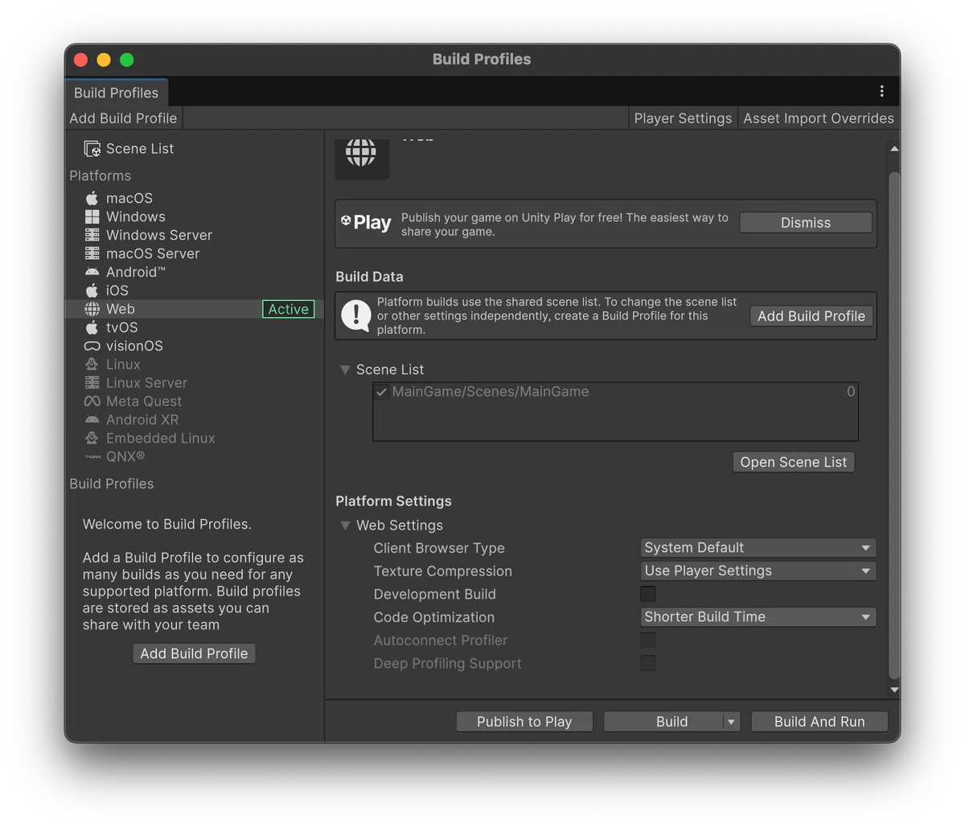
Task: Toggle the Deep Profiling Support checkbox
Action: [648, 664]
